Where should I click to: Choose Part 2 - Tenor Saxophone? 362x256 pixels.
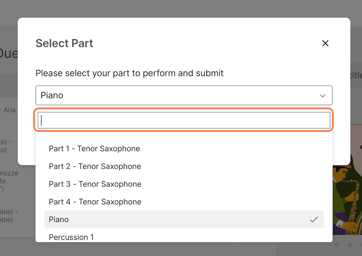pyautogui.click(x=184, y=166)
